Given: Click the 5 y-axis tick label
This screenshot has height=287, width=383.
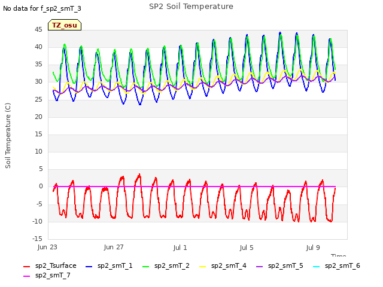Looking at the screenshot, I should coord(41,169).
